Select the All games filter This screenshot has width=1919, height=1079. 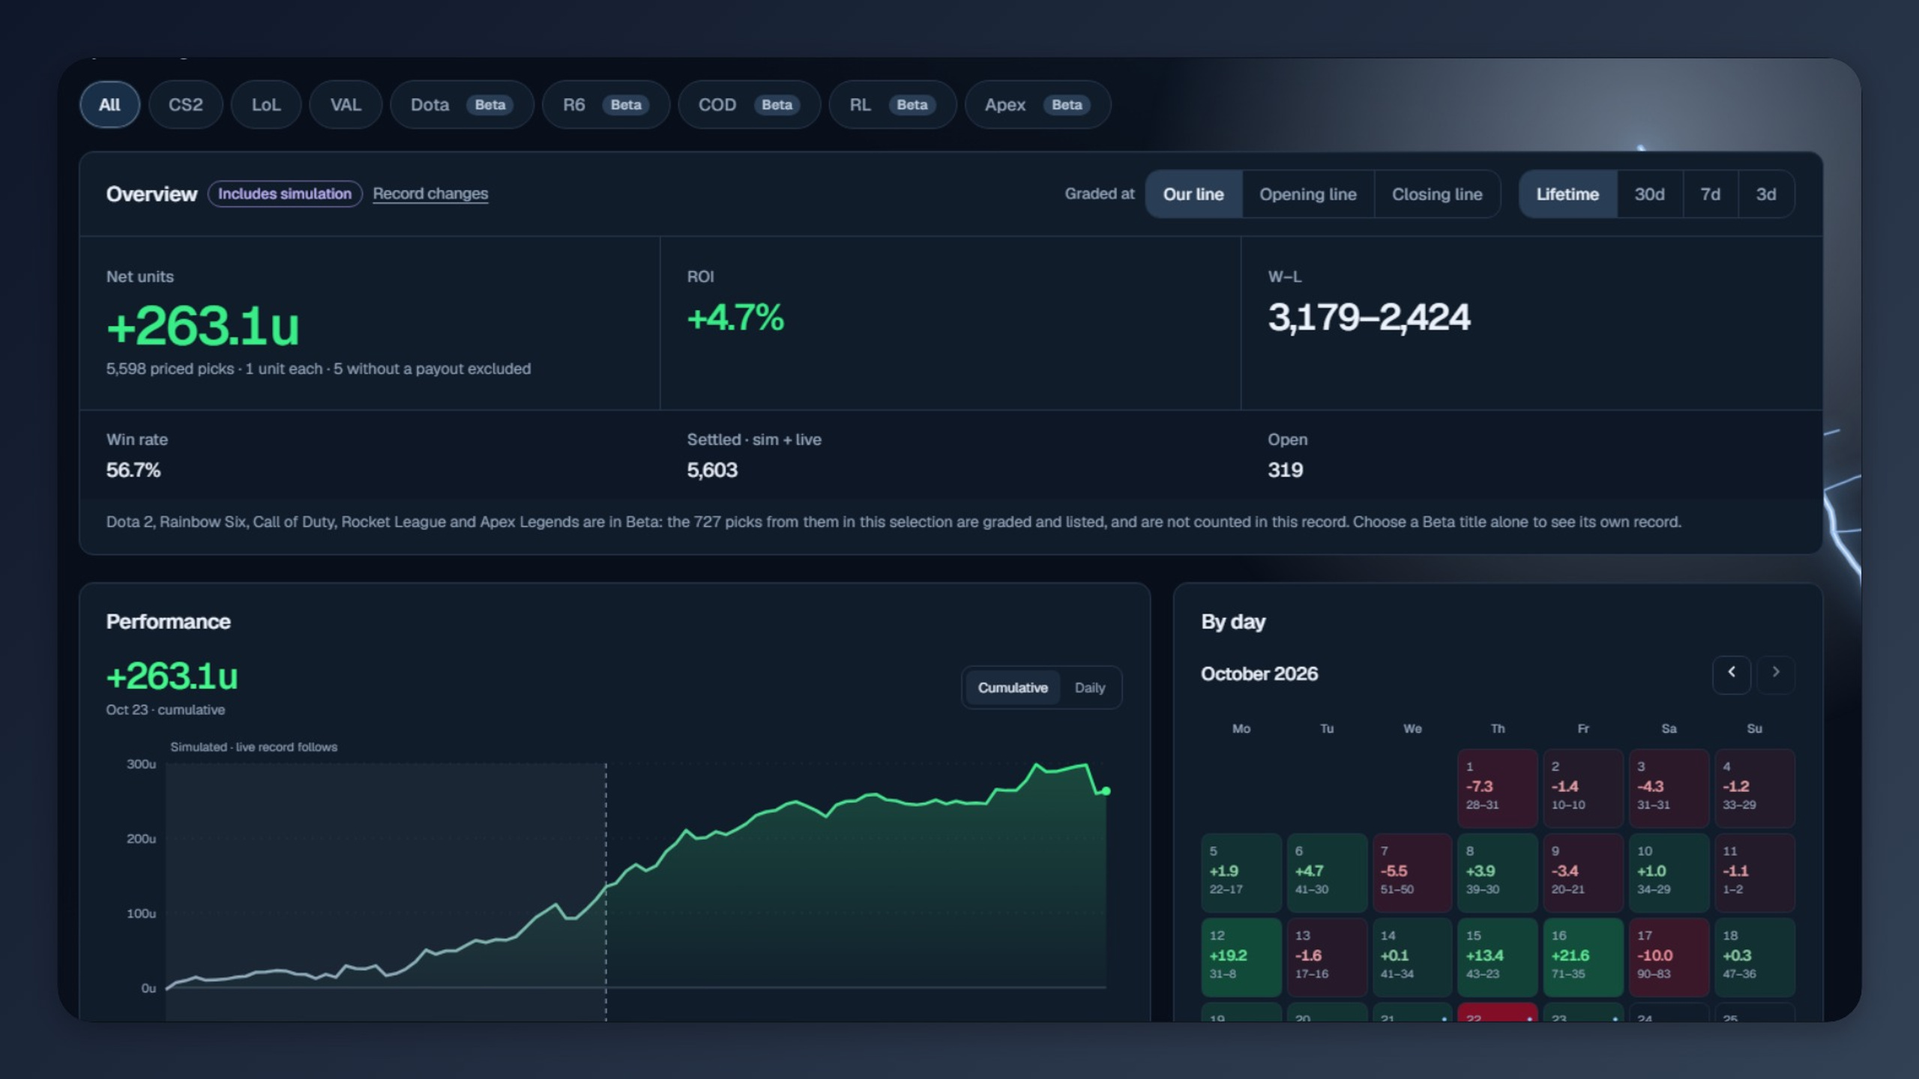pyautogui.click(x=109, y=105)
